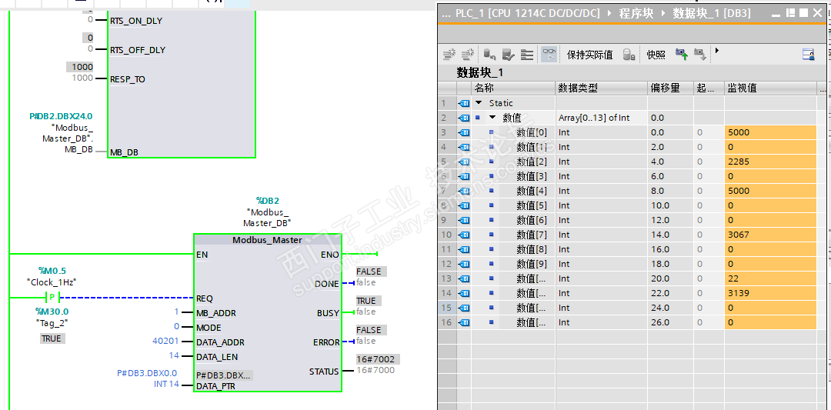
Task: Select the 数值[2] row name
Action: (x=532, y=162)
